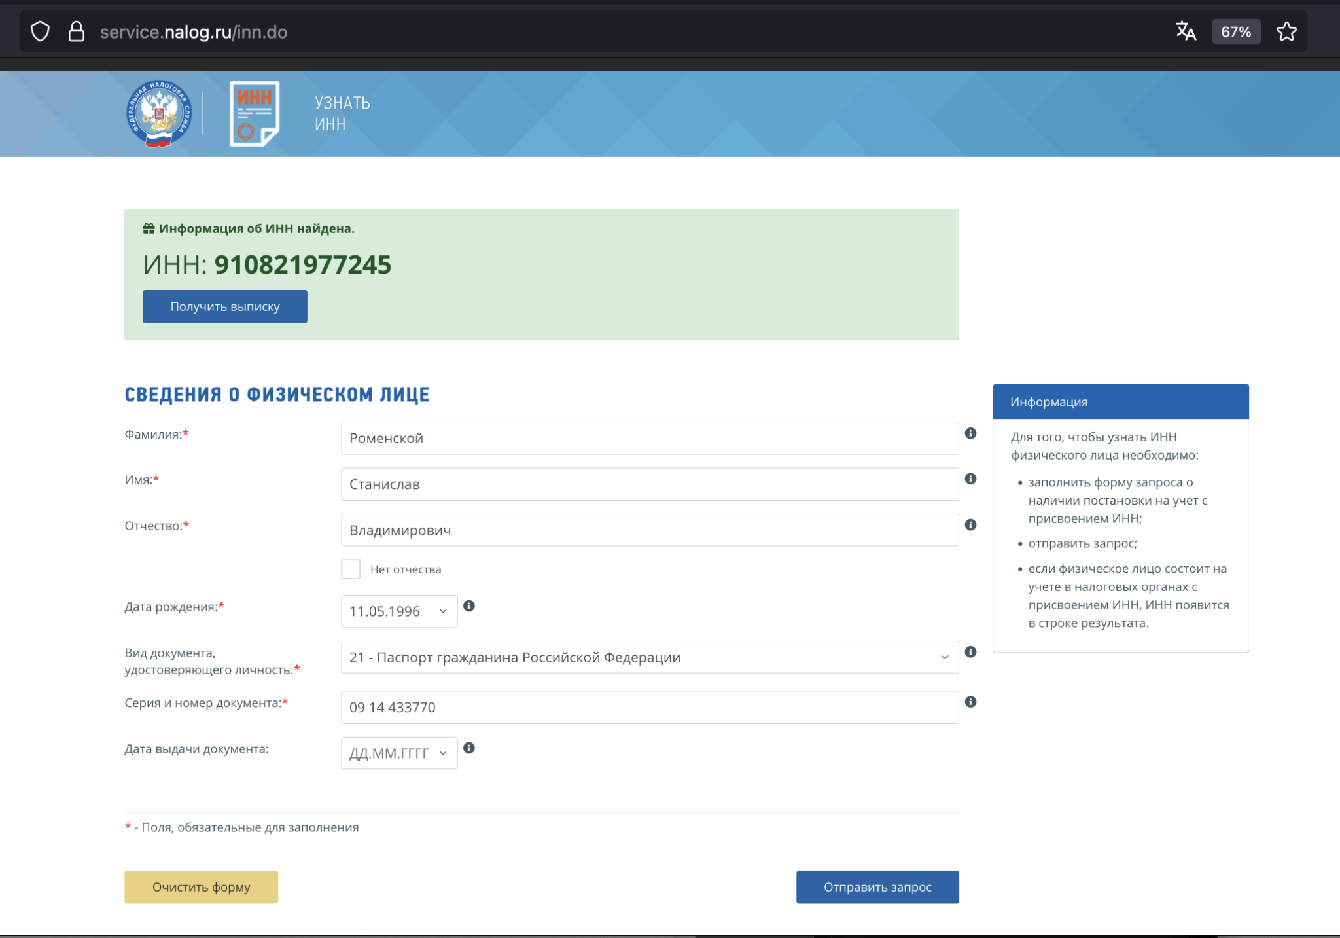Image resolution: width=1340 pixels, height=938 pixels.
Task: Click the Получить выписку button
Action: (225, 306)
